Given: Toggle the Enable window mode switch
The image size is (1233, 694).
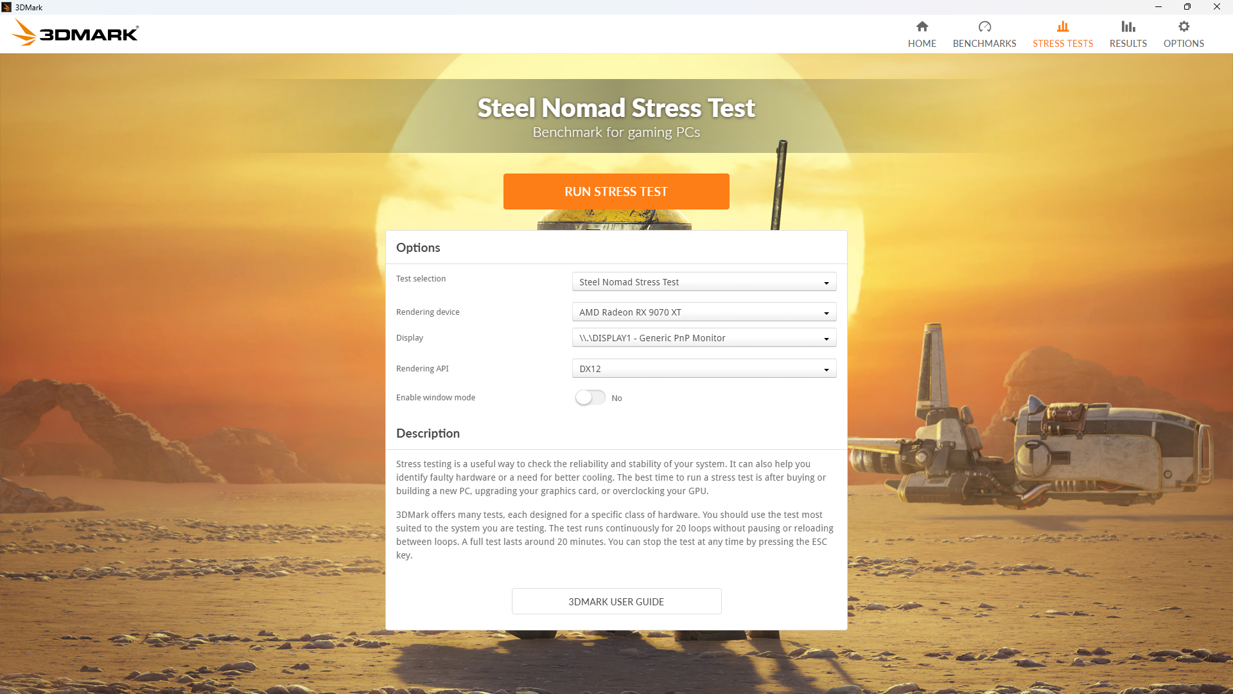Looking at the screenshot, I should point(590,398).
